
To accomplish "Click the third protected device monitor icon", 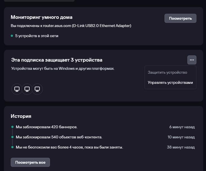I will (x=37, y=89).
